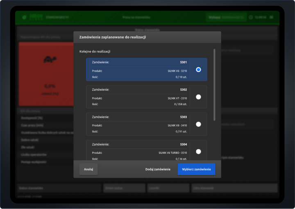
Task: Confirm with Wybierz zamówienie button
Action: coord(196,169)
